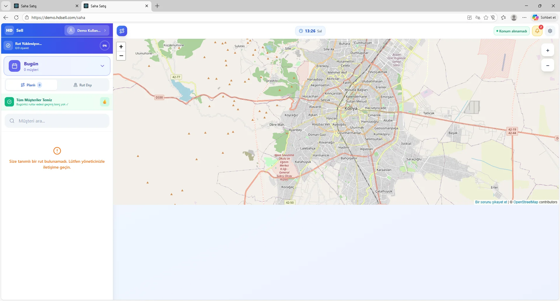The width and height of the screenshot is (560, 301).
Task: Expand the Bugün day dropdown
Action: [102, 66]
